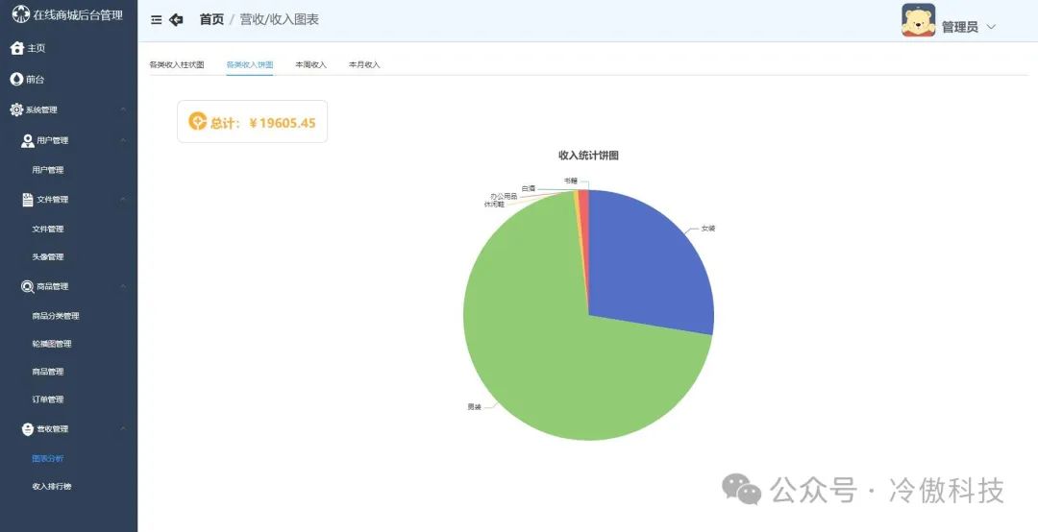Viewport: 1038px width, 532px height.
Task: Open the 管理员 dropdown arrow
Action: point(991,27)
